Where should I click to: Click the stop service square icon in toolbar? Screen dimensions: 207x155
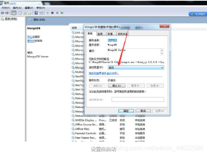pyautogui.click(x=52, y=13)
